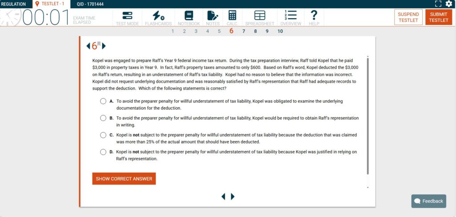Open the Overview list
The width and height of the screenshot is (456, 217).
290,18
